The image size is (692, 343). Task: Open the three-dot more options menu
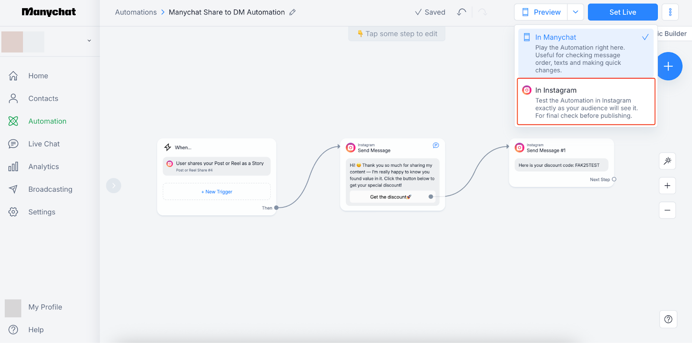tap(670, 12)
